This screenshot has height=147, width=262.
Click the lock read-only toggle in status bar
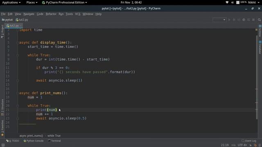click(x=251, y=145)
